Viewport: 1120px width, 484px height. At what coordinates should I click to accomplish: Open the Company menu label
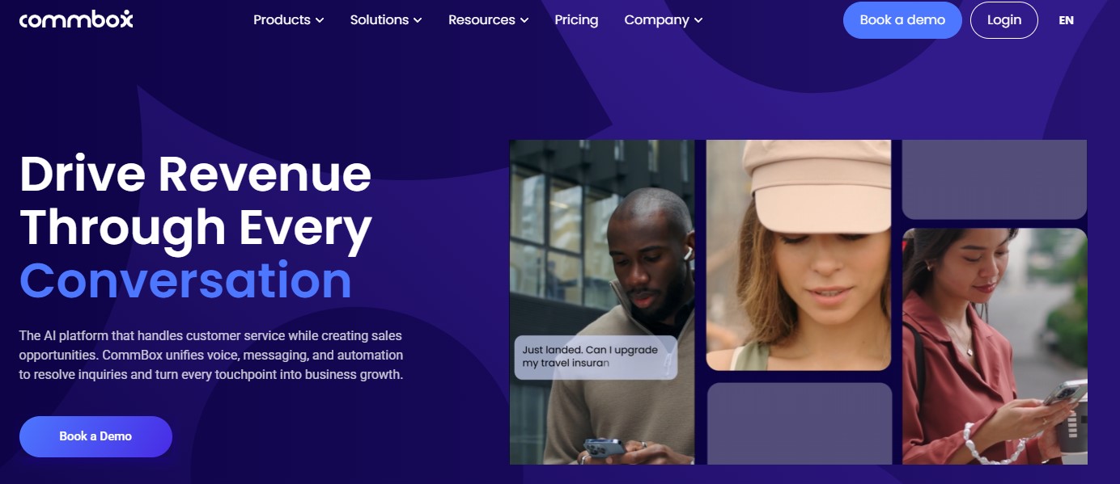[x=656, y=19]
